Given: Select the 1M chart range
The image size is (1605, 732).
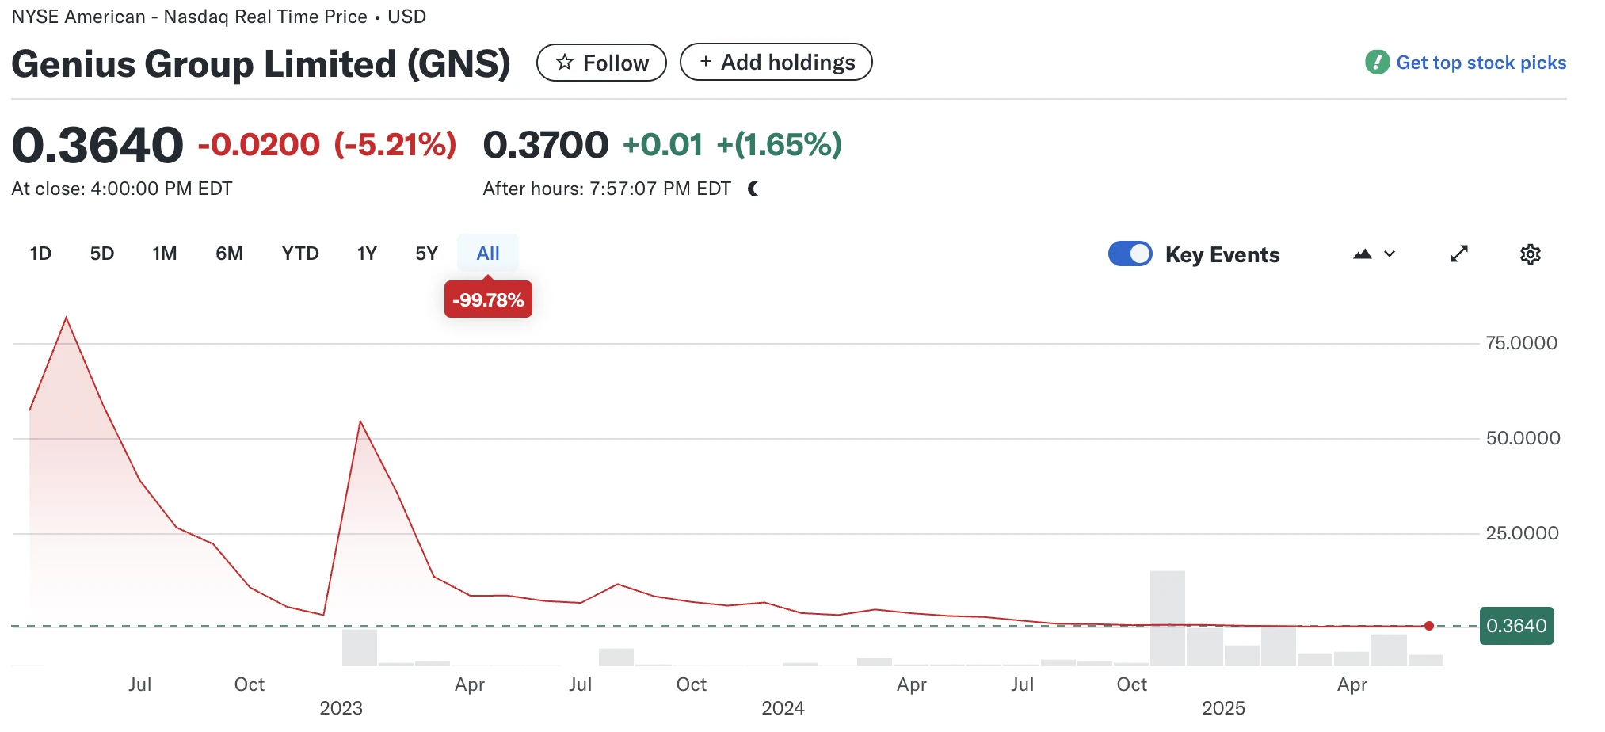Looking at the screenshot, I should coord(165,254).
